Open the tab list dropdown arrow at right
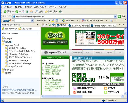 (119, 25)
